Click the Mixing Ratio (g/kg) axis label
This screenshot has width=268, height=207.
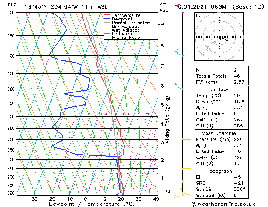pyautogui.click(x=167, y=120)
